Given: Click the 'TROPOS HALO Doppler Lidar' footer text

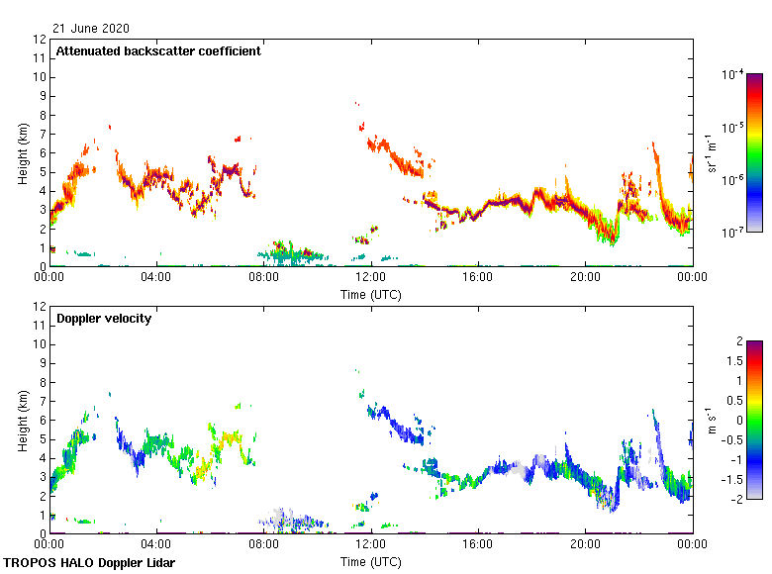Looking at the screenshot, I should click(x=88, y=563).
